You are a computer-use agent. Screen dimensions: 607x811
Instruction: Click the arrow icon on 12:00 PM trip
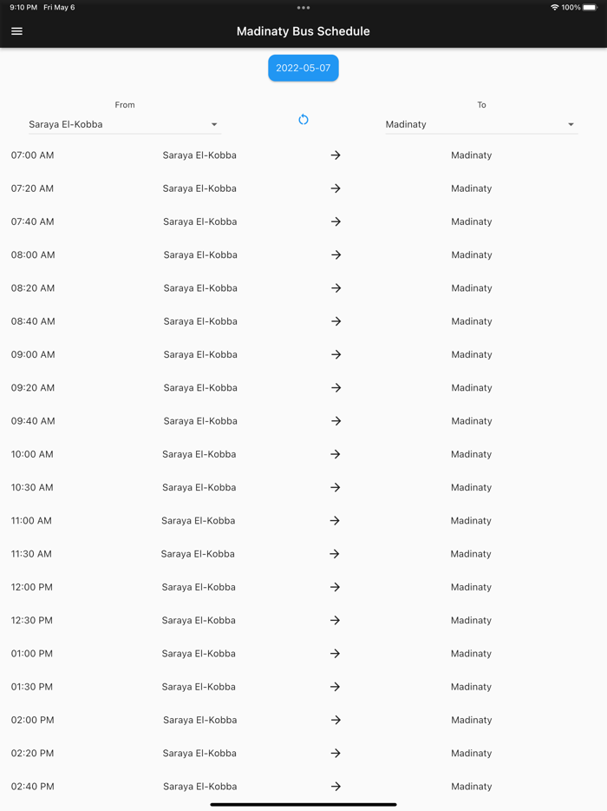[335, 587]
